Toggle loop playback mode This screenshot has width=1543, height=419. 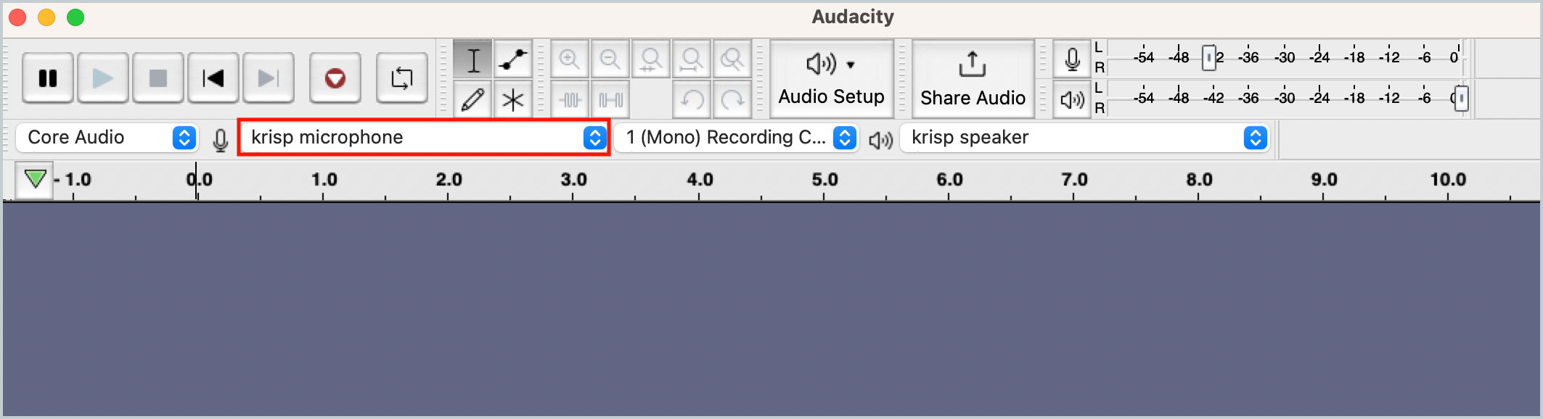tap(401, 78)
